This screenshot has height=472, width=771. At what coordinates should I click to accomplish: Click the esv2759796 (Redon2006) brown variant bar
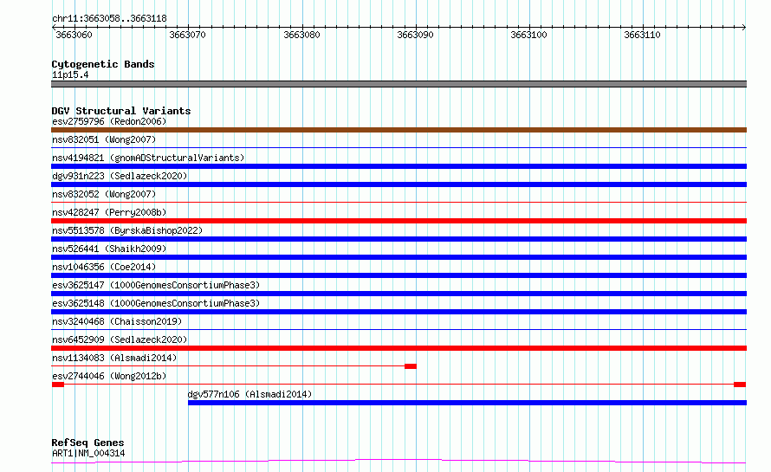(x=398, y=130)
